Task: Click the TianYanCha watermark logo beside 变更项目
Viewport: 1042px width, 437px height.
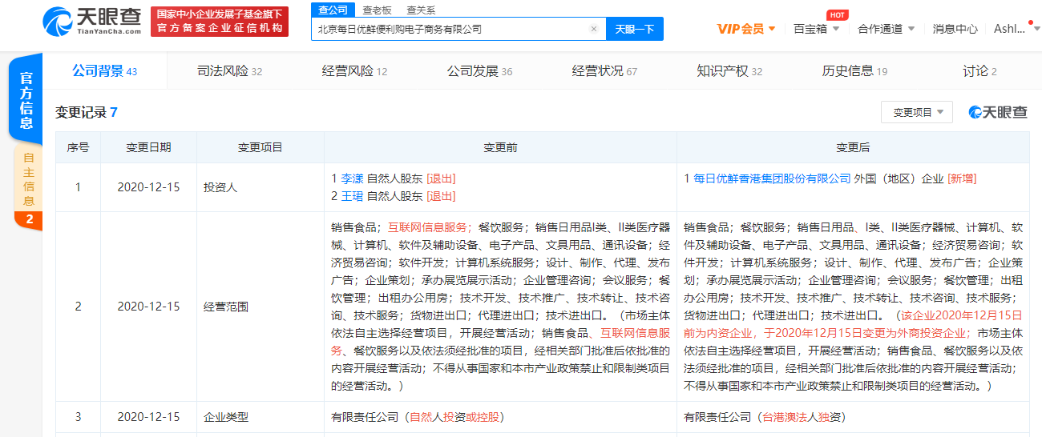Action: (998, 112)
